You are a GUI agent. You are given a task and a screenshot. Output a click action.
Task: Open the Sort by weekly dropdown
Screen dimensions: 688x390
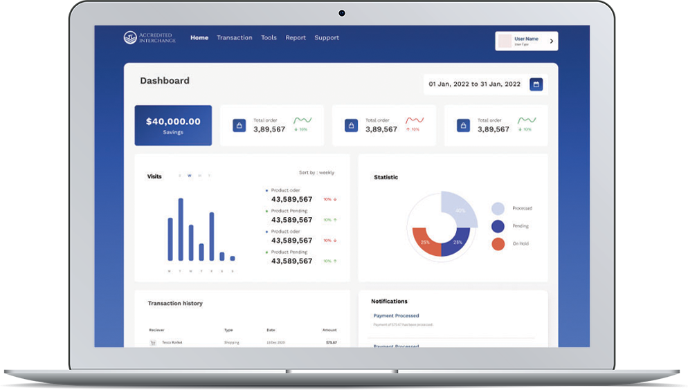point(316,172)
